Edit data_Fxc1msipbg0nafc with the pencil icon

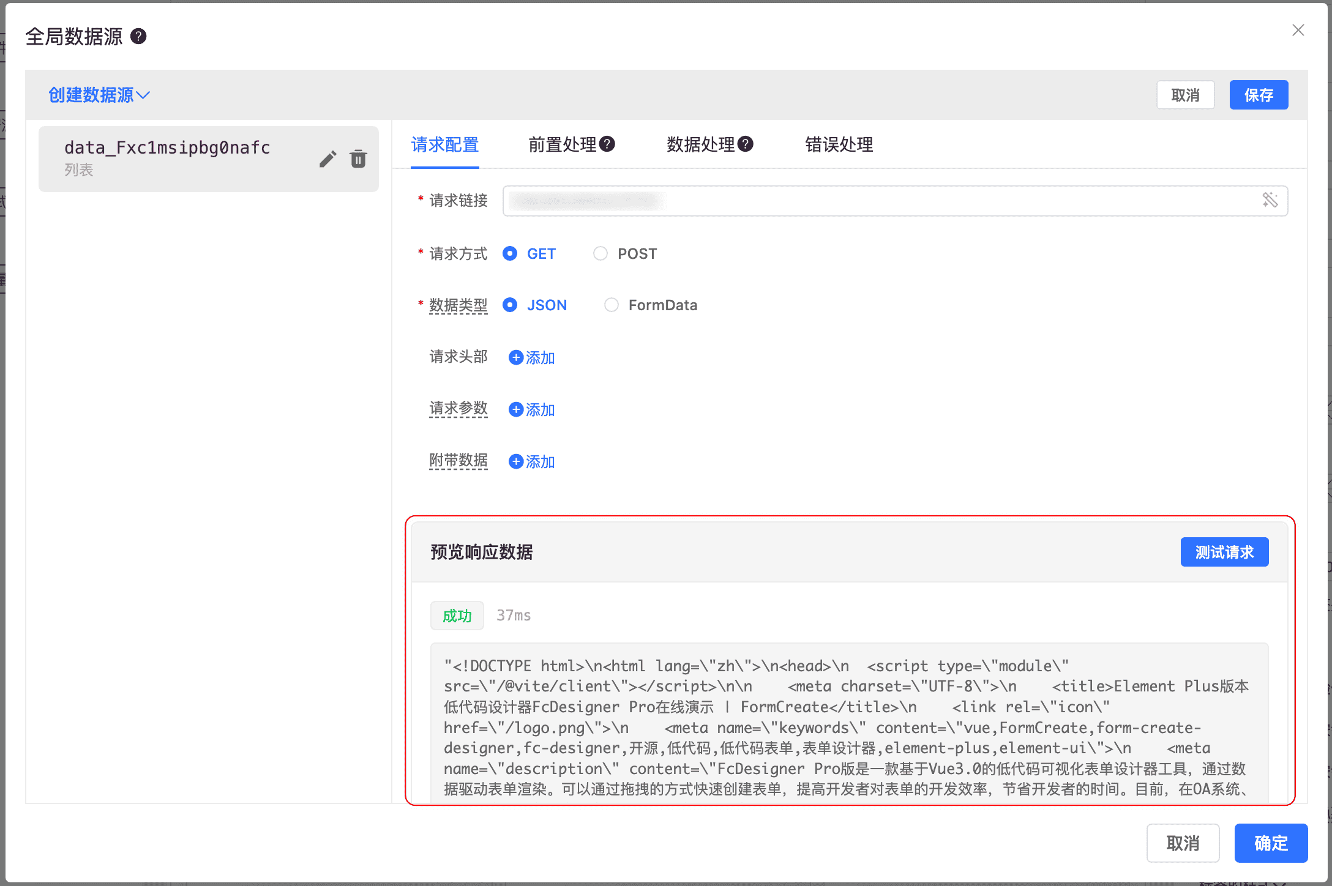pyautogui.click(x=328, y=159)
